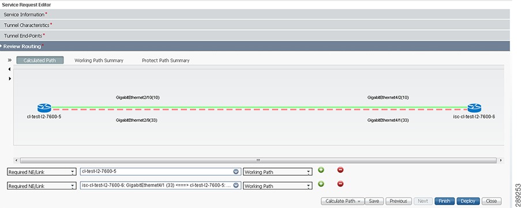Click the isc-cl-test-l2-7600-6 router icon
522x208 pixels.
[474, 108]
